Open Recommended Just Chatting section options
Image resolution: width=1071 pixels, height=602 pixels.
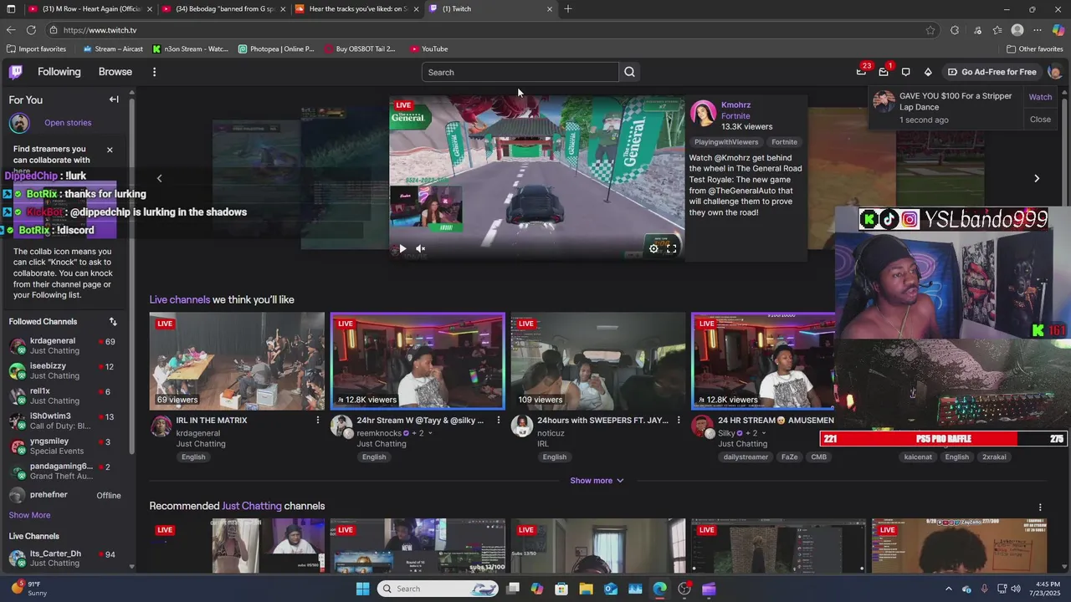pyautogui.click(x=1040, y=508)
